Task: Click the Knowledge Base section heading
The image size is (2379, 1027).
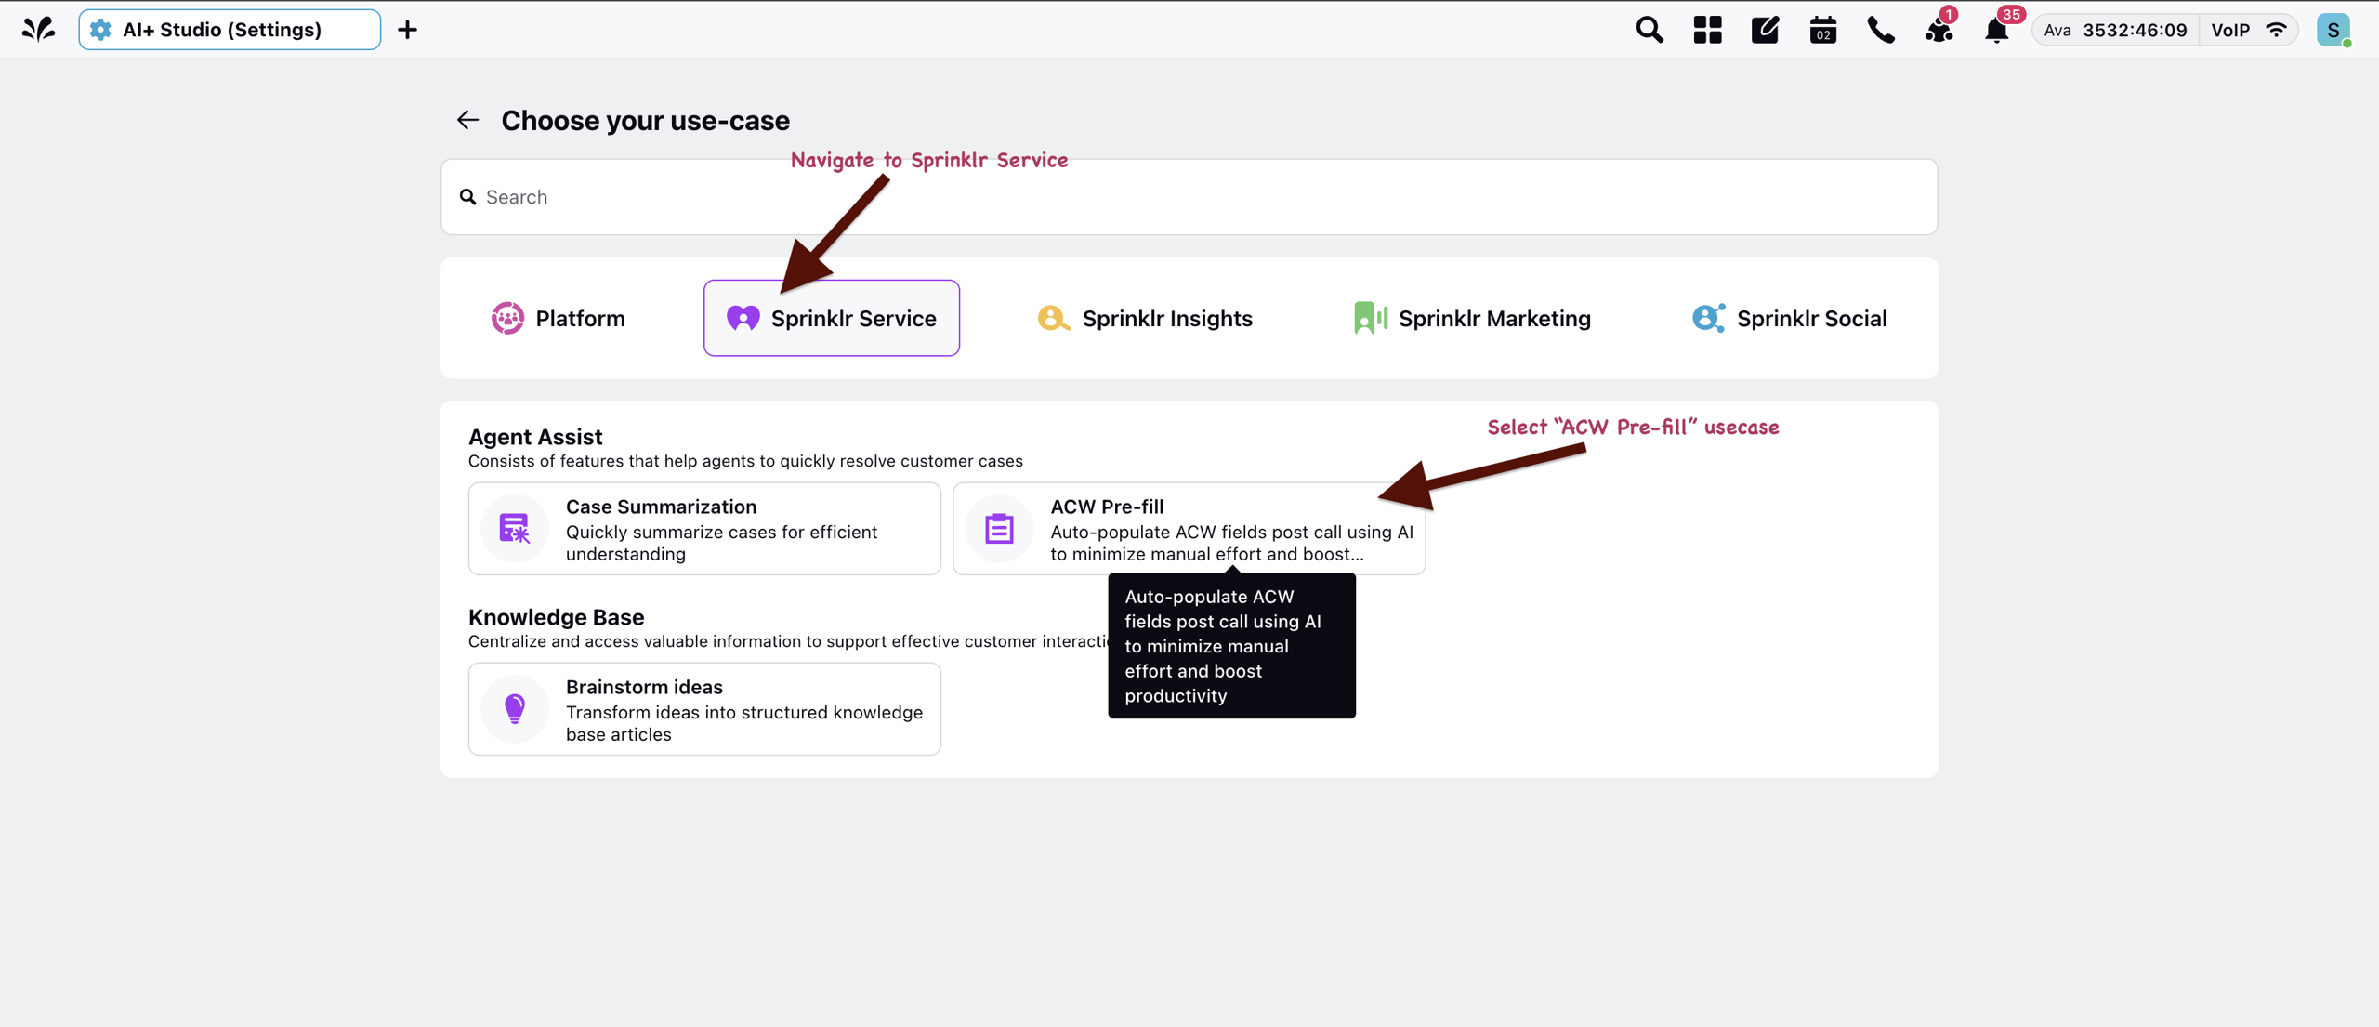Action: [556, 617]
